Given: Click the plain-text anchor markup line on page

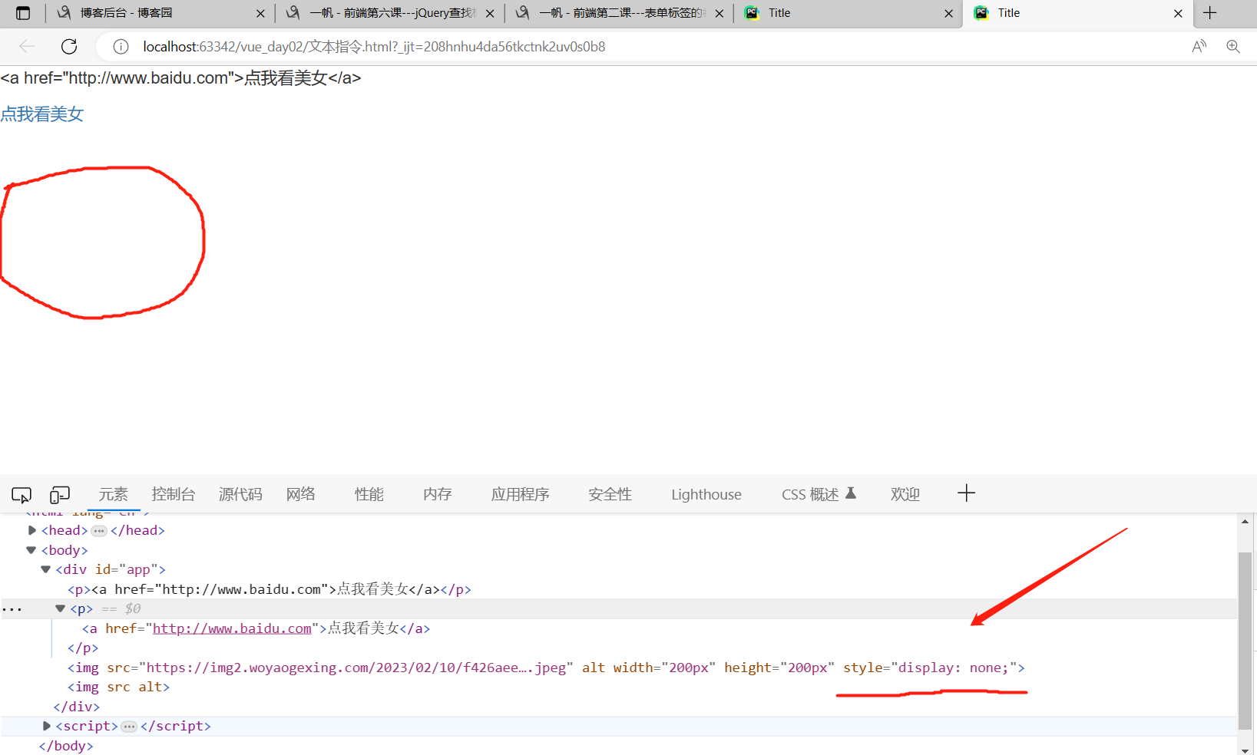Looking at the screenshot, I should click(x=180, y=78).
